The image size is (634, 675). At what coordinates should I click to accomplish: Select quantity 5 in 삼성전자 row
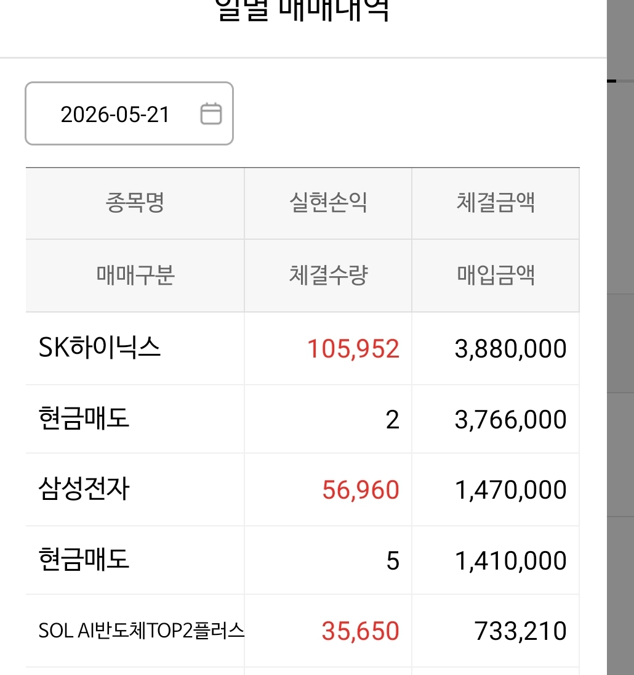pyautogui.click(x=393, y=561)
